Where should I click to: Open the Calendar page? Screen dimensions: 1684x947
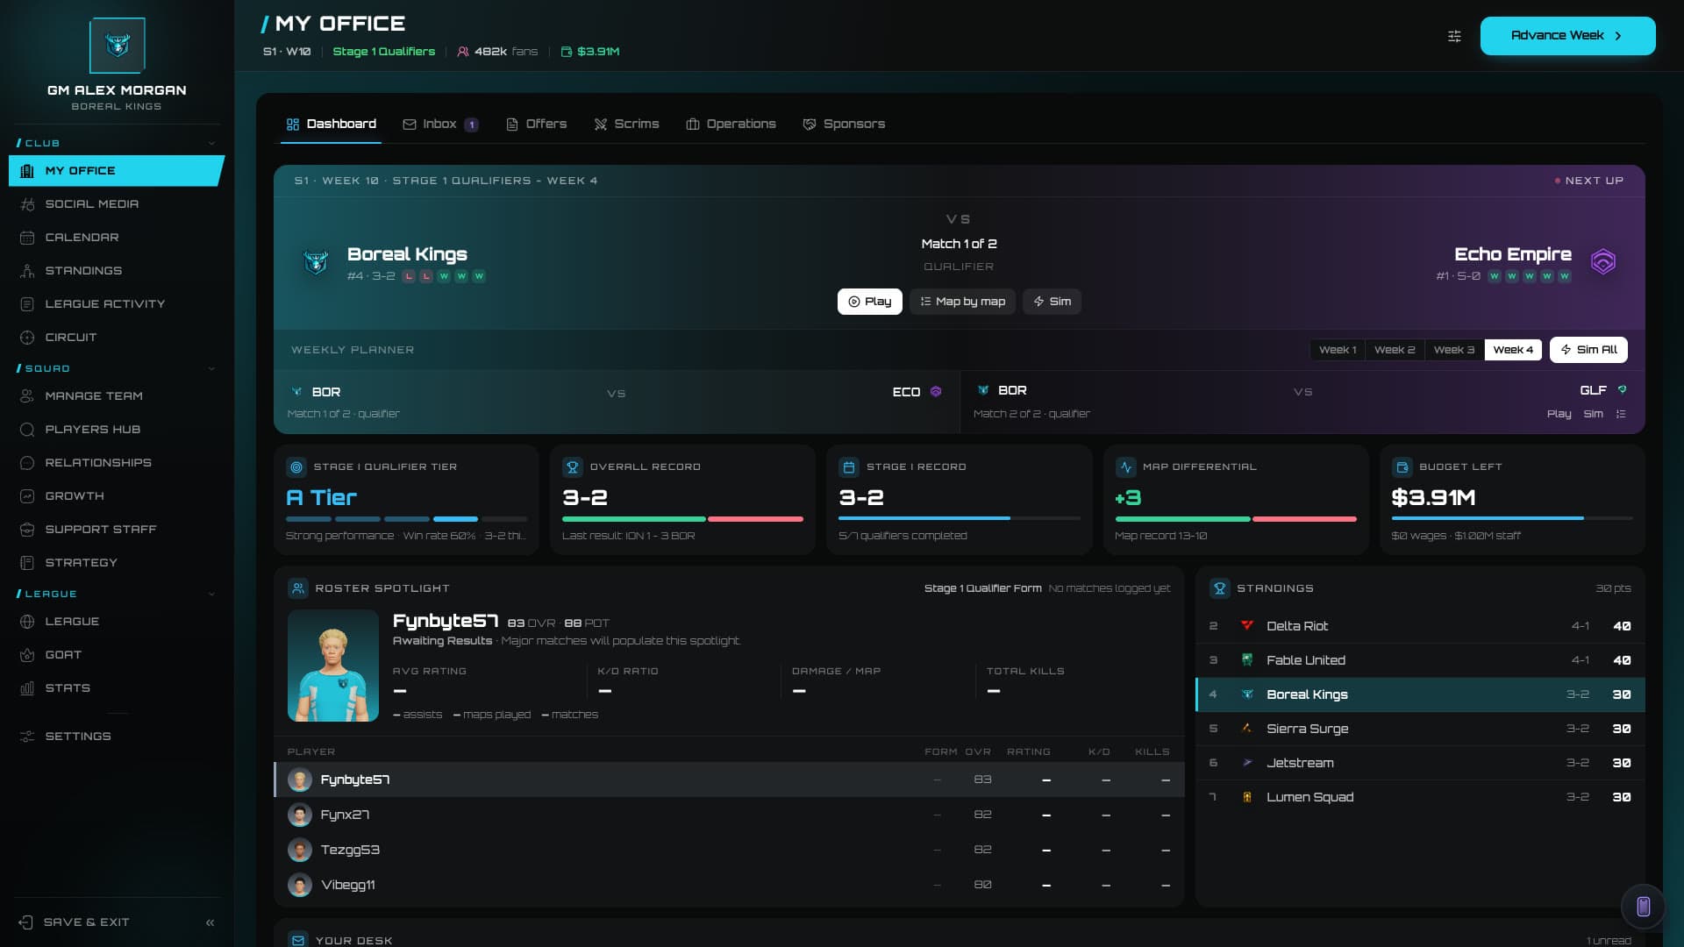pyautogui.click(x=117, y=238)
